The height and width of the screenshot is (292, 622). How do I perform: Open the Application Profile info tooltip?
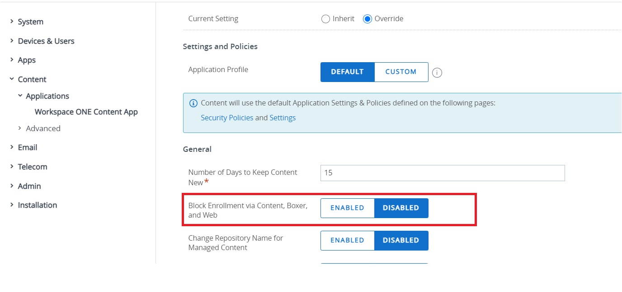tap(437, 72)
